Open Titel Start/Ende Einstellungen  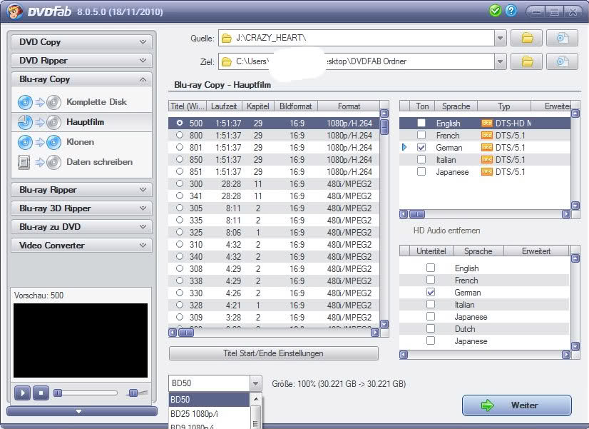pyautogui.click(x=273, y=353)
